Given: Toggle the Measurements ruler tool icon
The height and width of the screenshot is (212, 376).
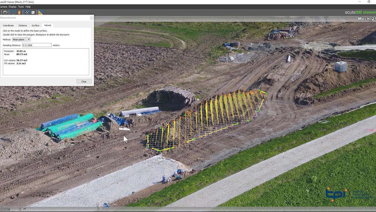Looking at the screenshot, I should [x=40, y=13].
